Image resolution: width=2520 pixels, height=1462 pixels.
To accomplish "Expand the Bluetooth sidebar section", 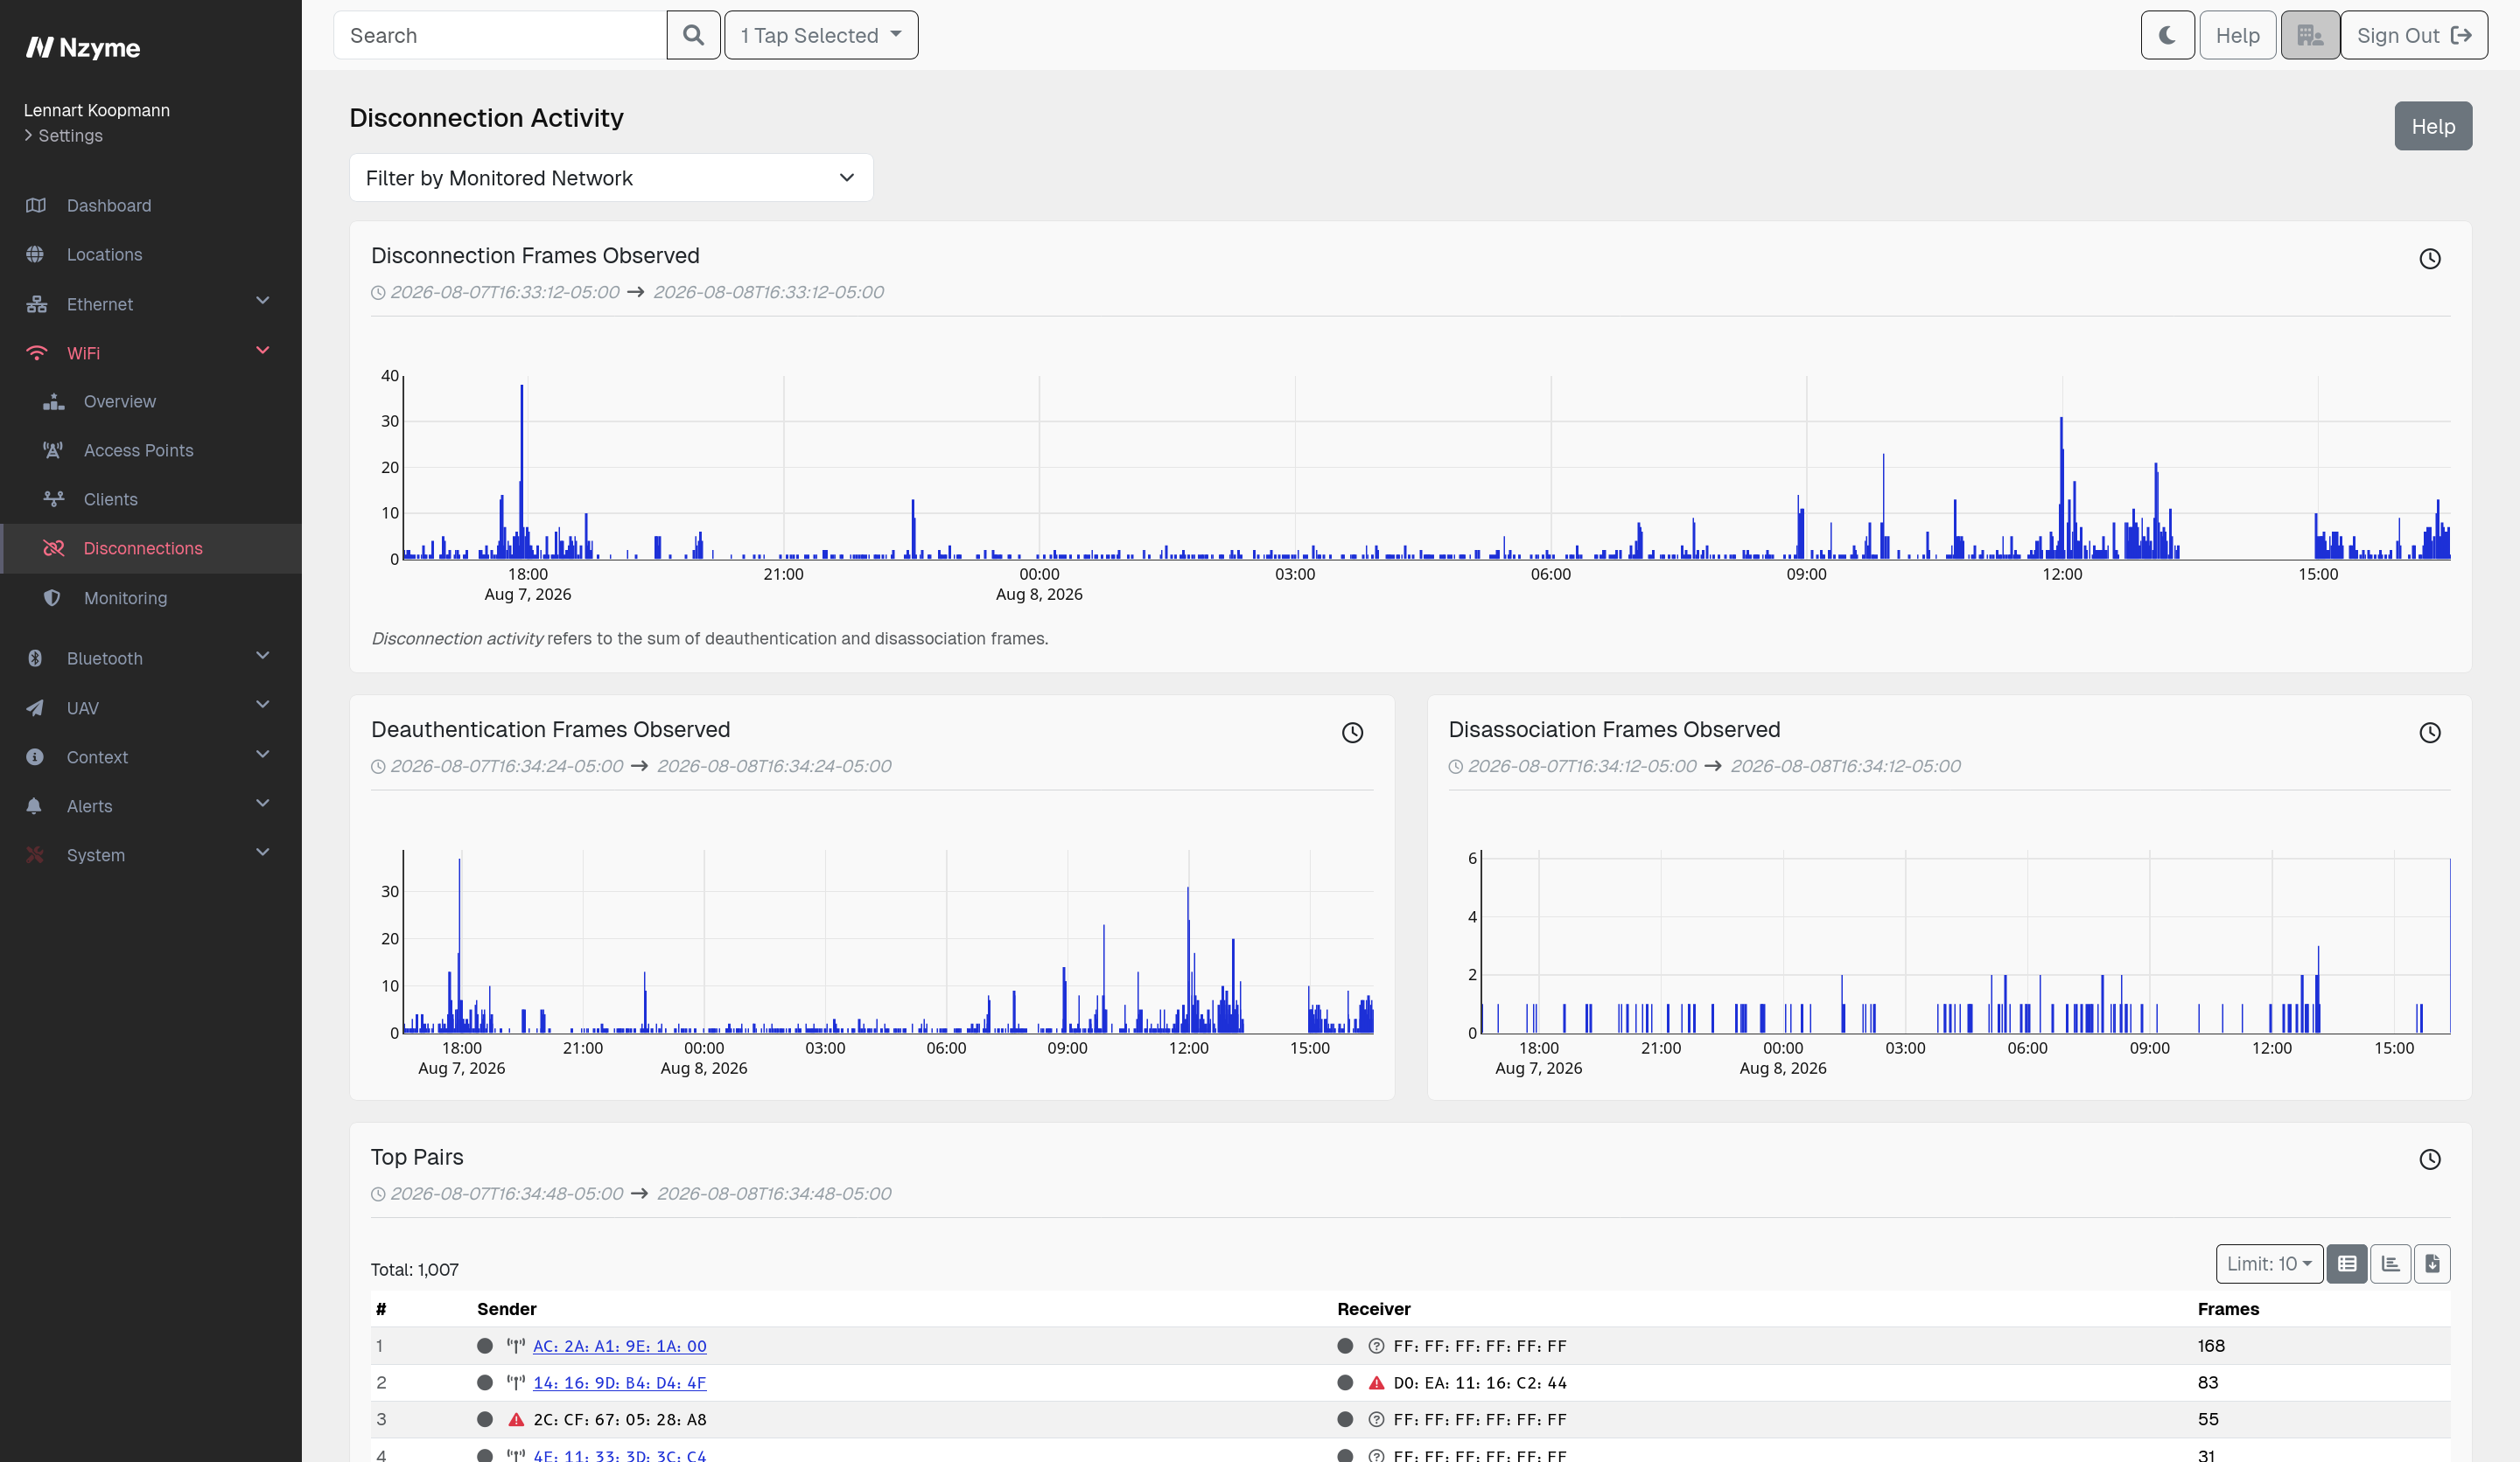I will click(x=150, y=658).
